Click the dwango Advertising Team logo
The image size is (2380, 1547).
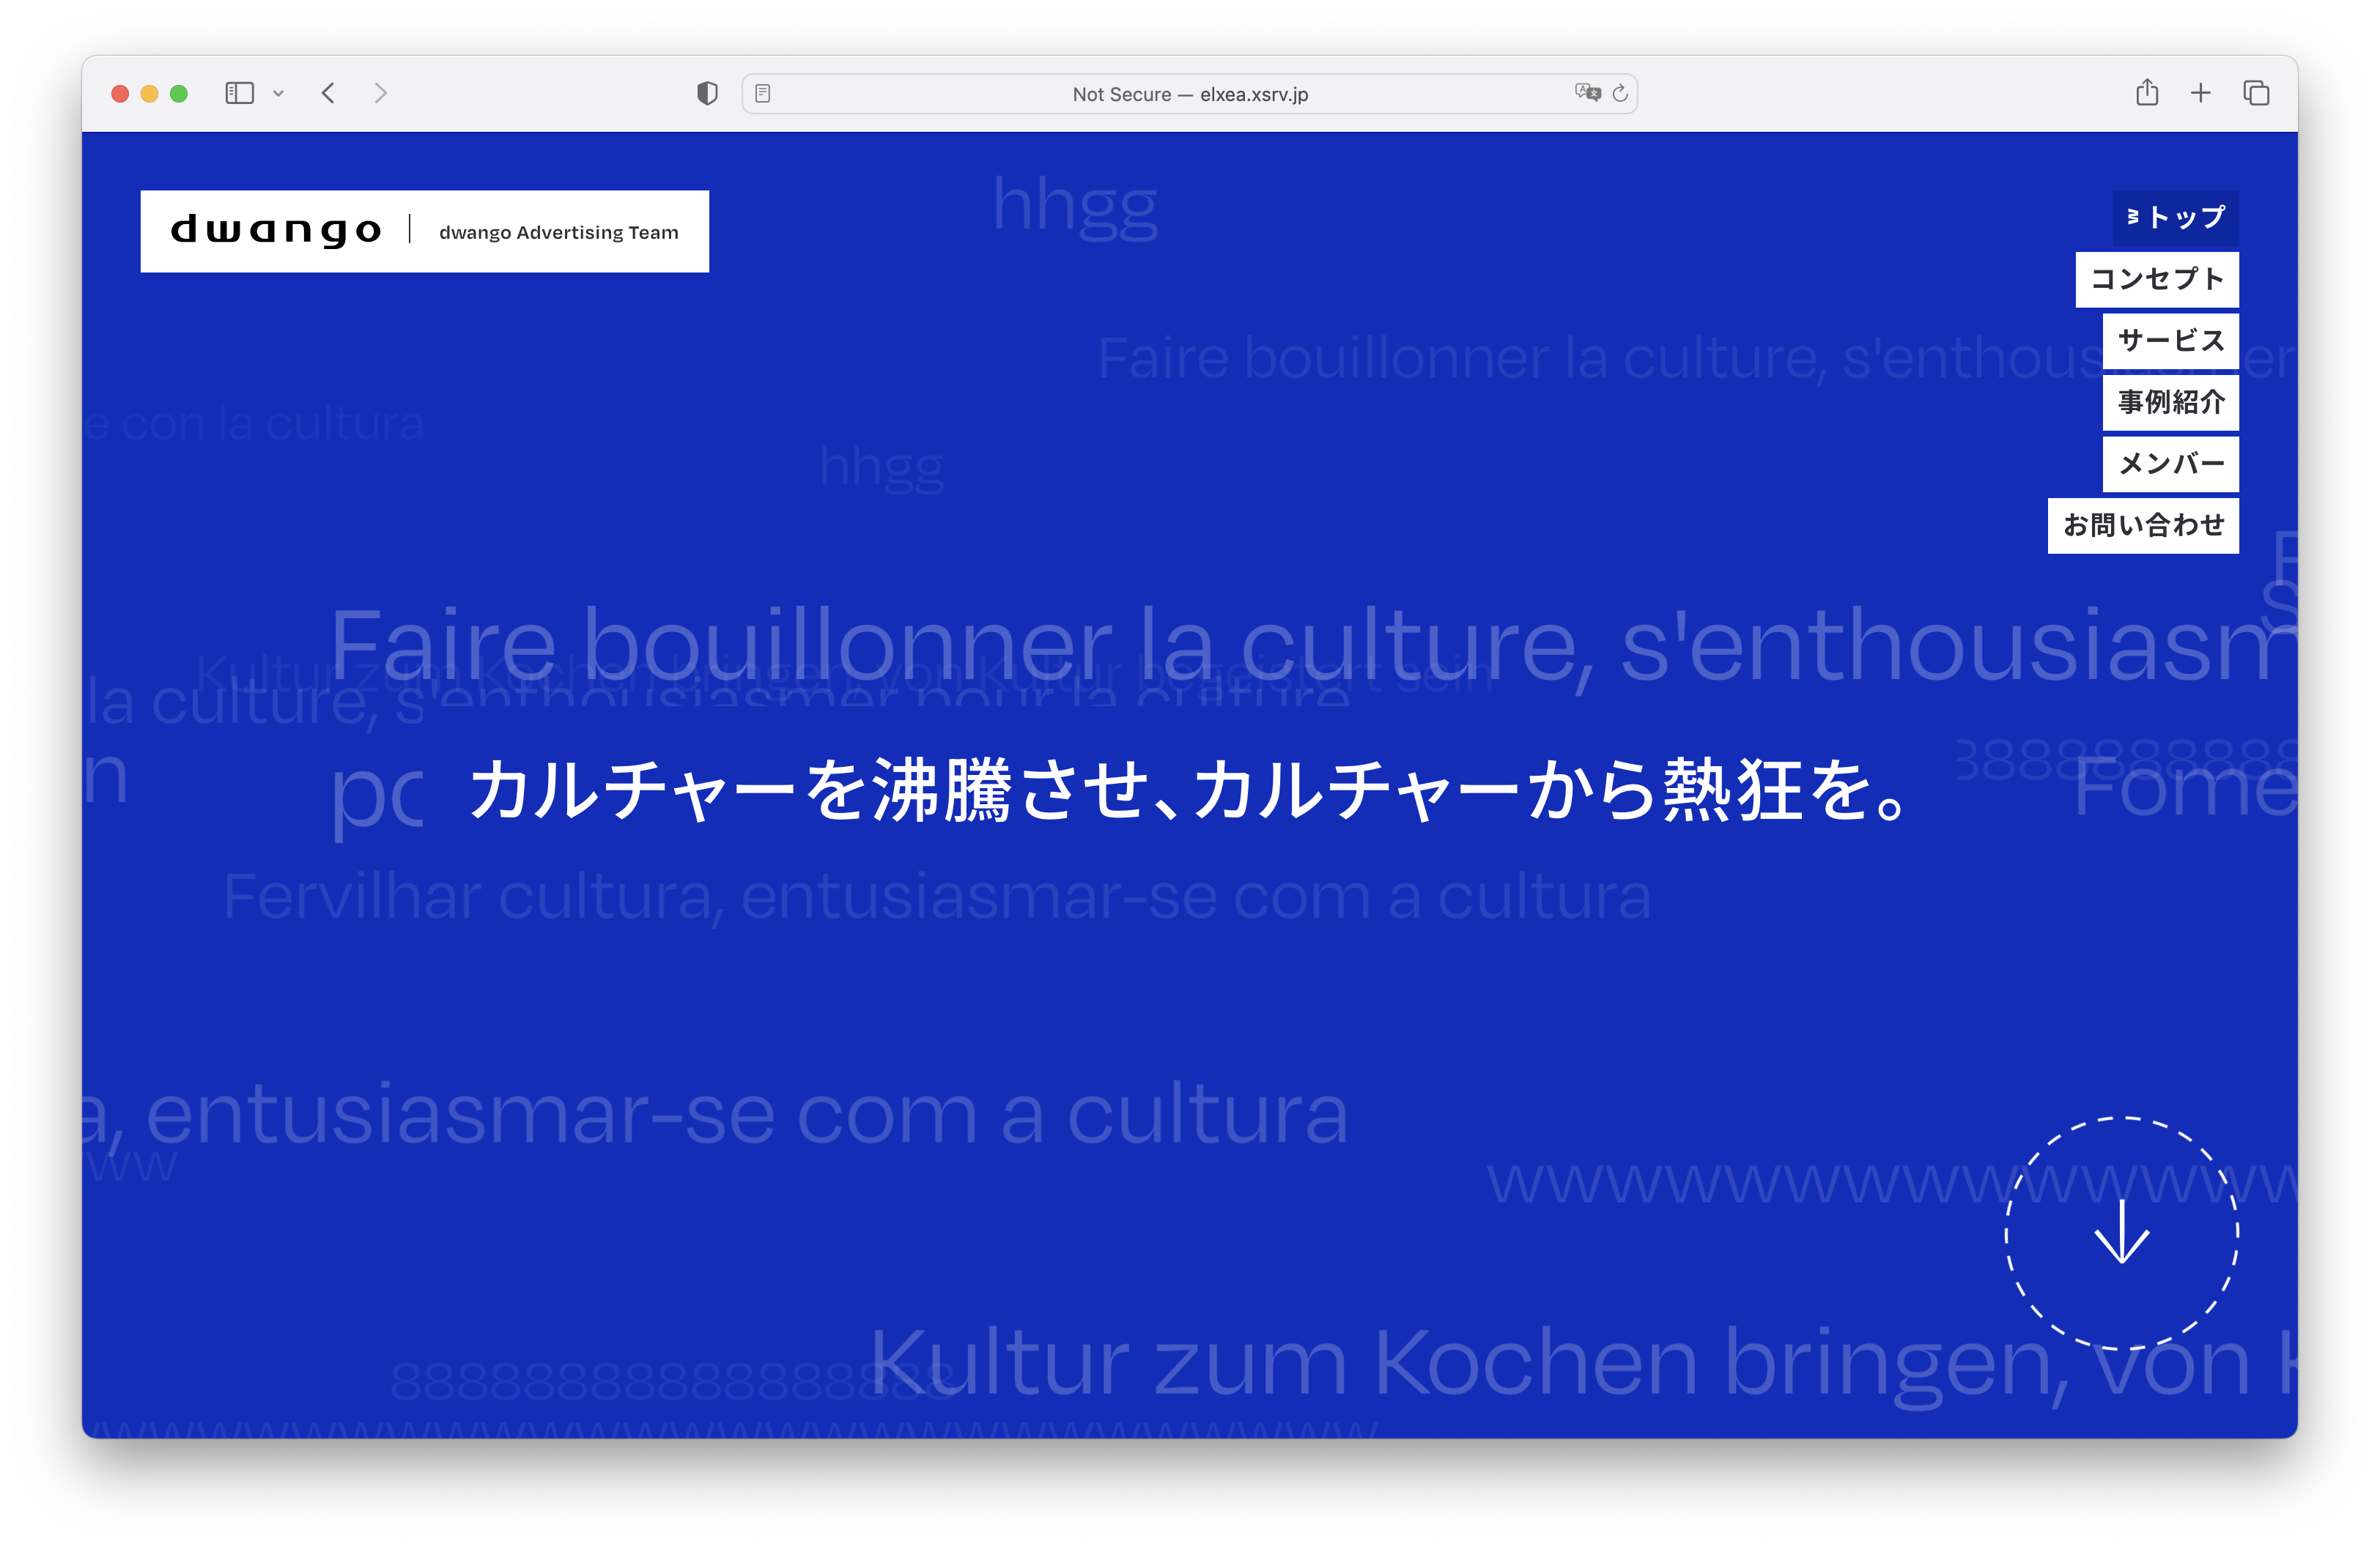pos(424,232)
